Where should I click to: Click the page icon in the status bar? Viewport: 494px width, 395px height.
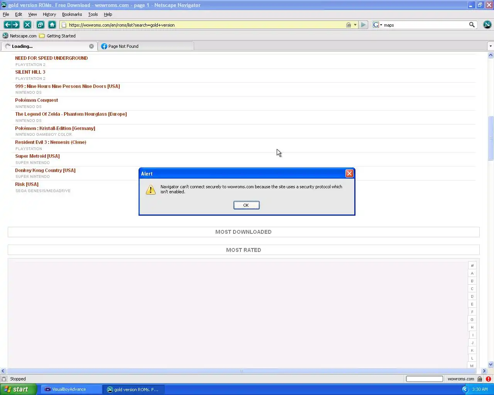(4, 379)
